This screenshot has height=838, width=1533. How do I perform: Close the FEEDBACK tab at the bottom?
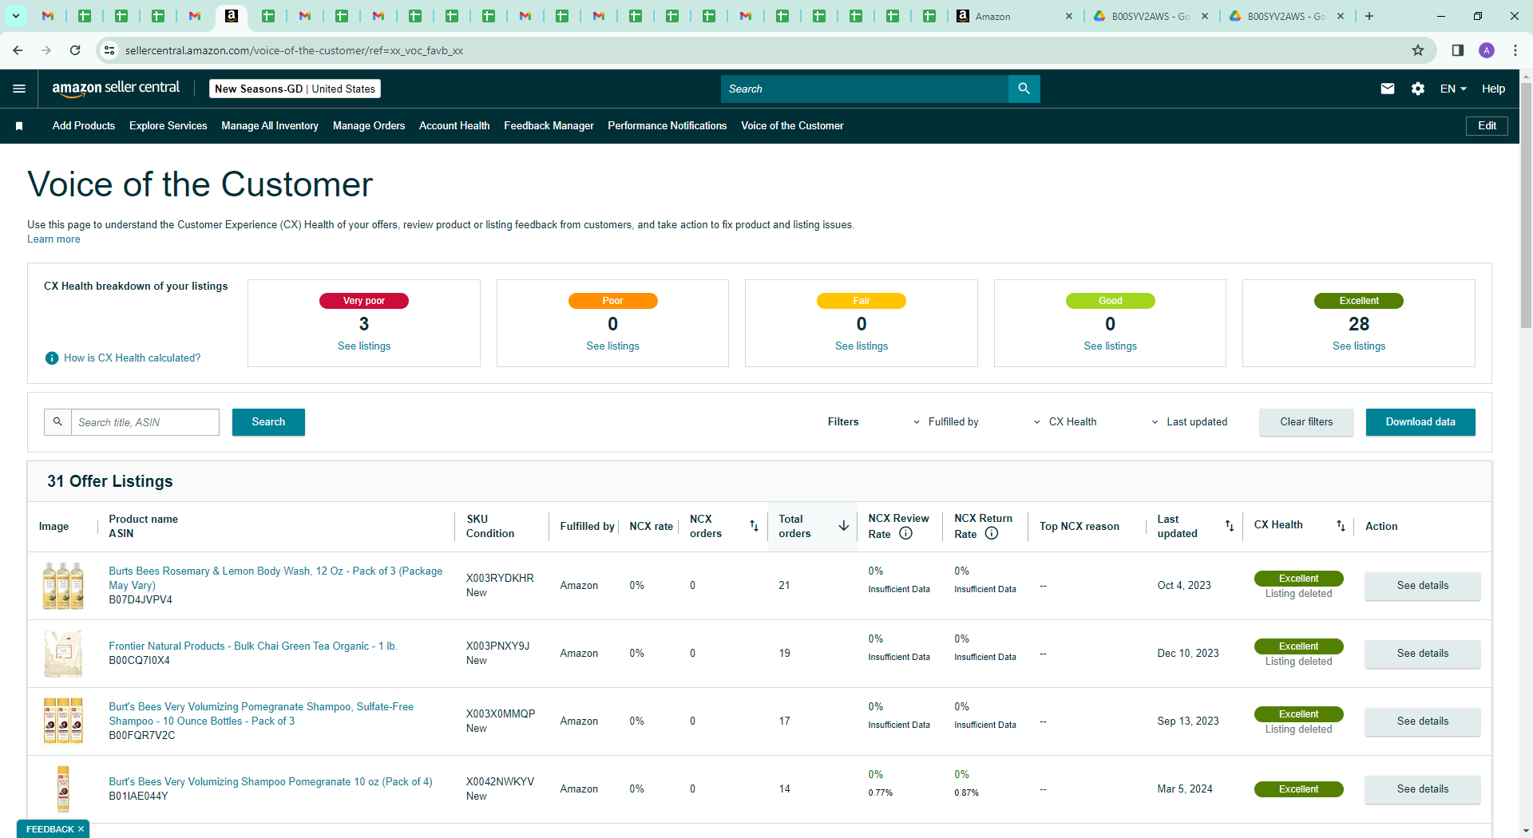pos(81,829)
